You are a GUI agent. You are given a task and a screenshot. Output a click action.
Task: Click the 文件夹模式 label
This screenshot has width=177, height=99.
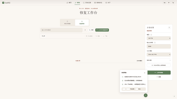tap(139, 61)
